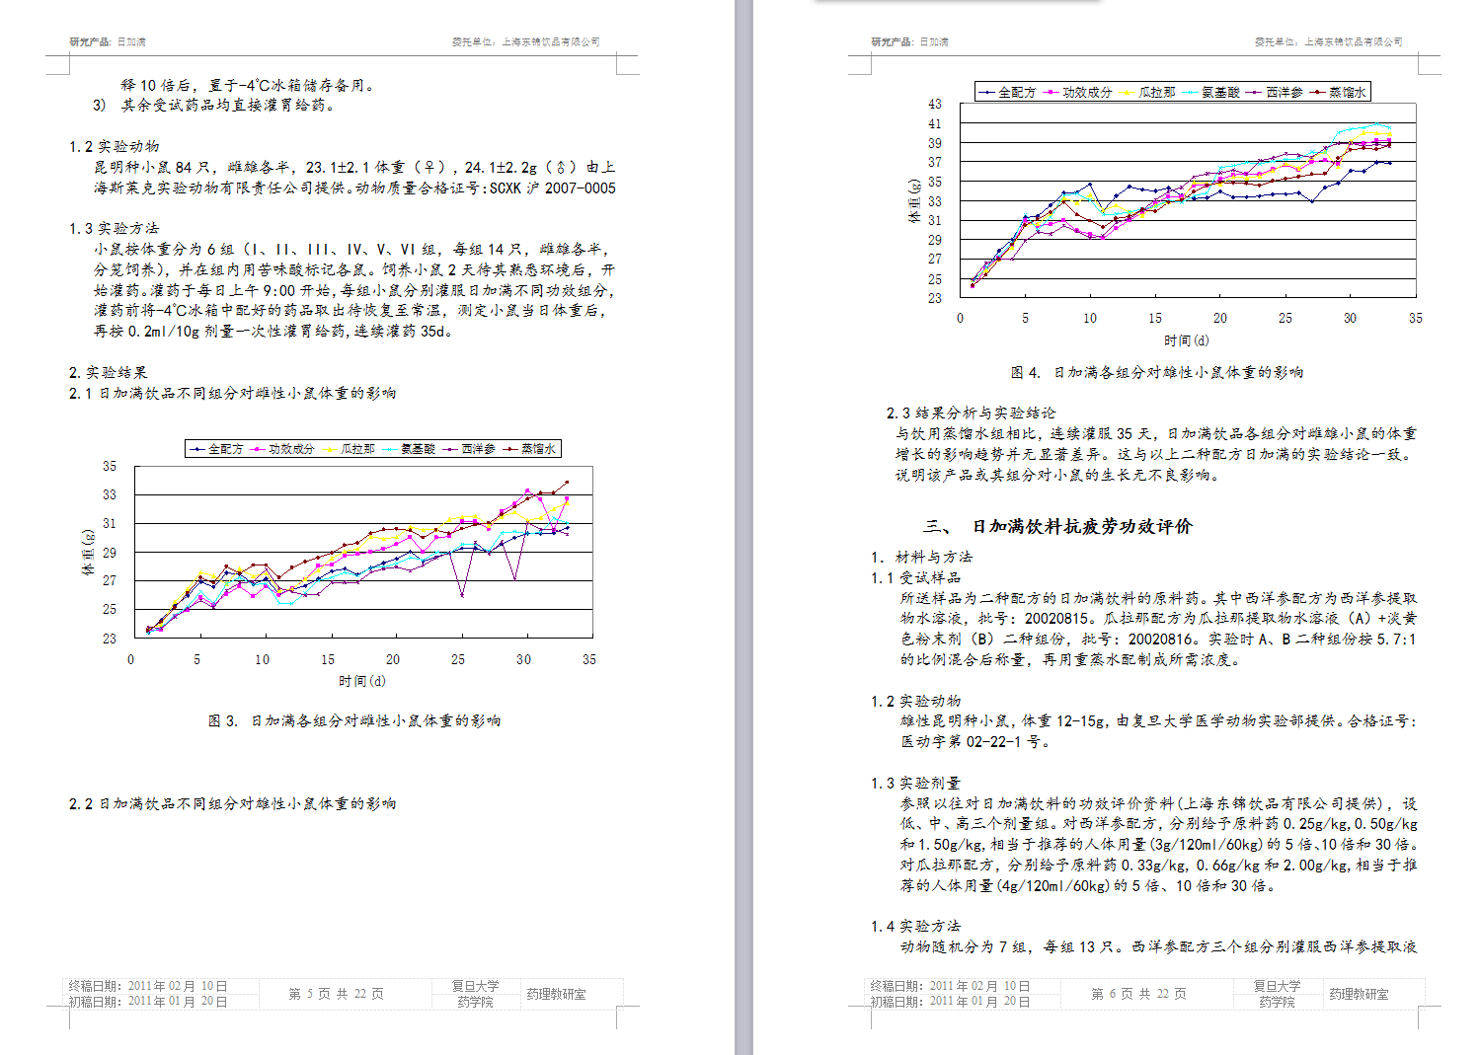The width and height of the screenshot is (1480, 1055).
Task: Click footer text '第 6 页 共 22 页'
Action: point(1138,994)
